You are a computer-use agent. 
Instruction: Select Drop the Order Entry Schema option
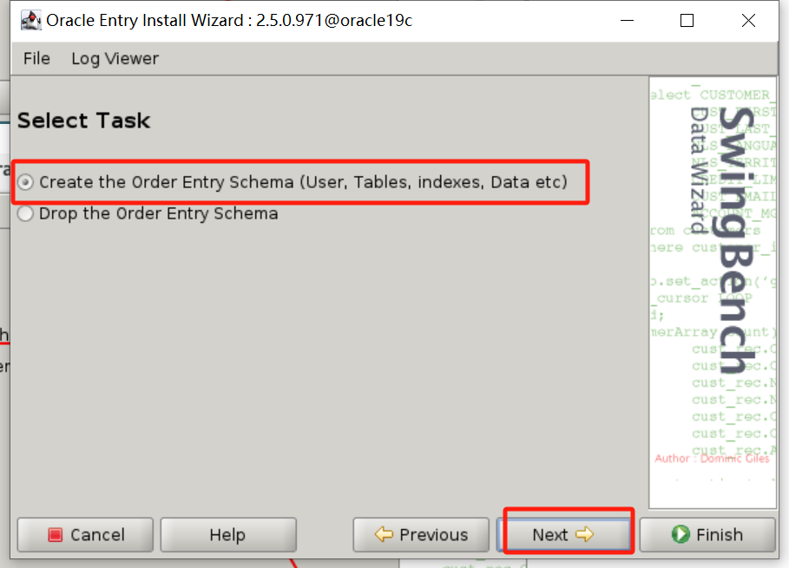[148, 213]
